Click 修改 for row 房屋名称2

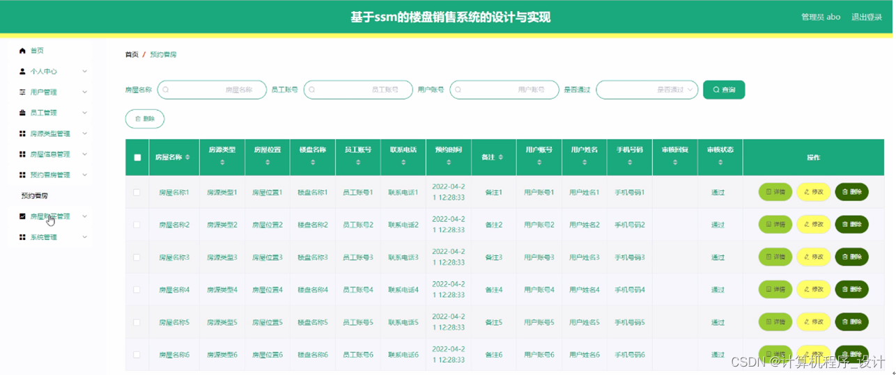pyautogui.click(x=813, y=225)
